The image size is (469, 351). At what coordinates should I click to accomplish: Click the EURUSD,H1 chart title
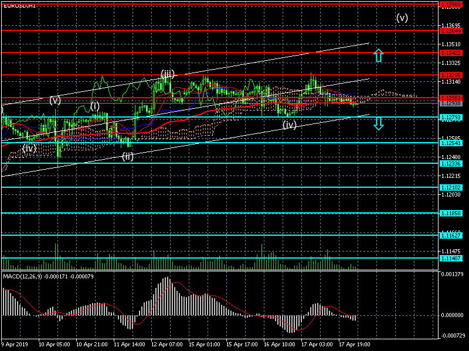(19, 5)
